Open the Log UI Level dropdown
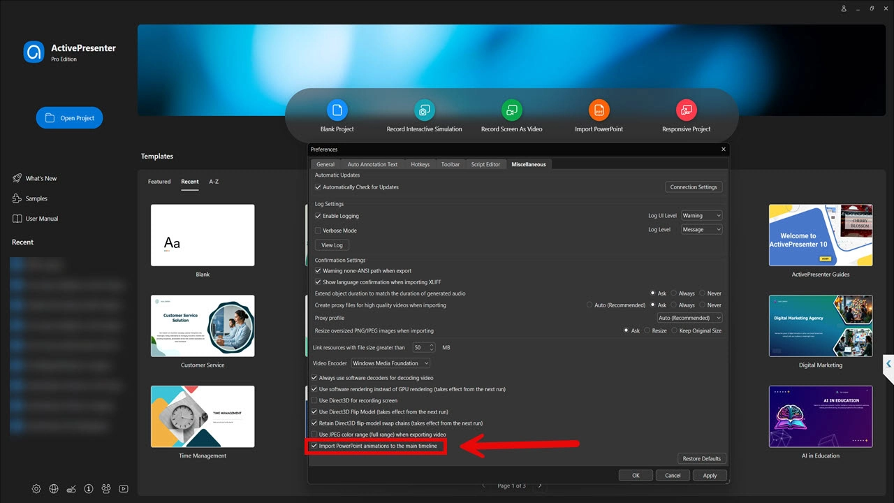 pos(702,216)
